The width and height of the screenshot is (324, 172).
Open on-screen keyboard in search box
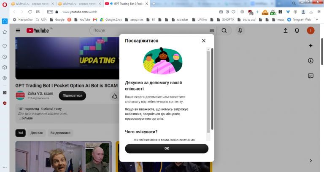tap(212, 30)
